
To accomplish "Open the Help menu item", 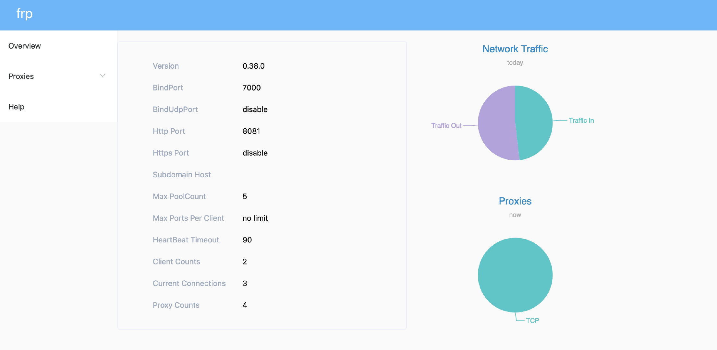I will click(x=58, y=107).
